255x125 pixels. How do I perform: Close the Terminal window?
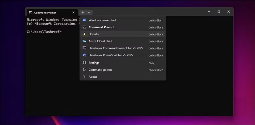(228, 12)
